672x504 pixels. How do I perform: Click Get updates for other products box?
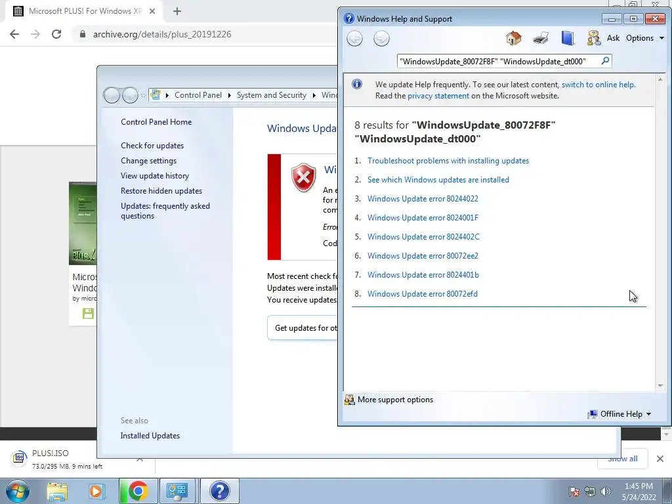[303, 328]
